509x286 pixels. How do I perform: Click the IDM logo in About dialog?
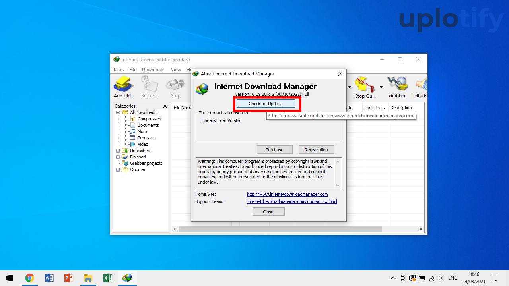(202, 89)
